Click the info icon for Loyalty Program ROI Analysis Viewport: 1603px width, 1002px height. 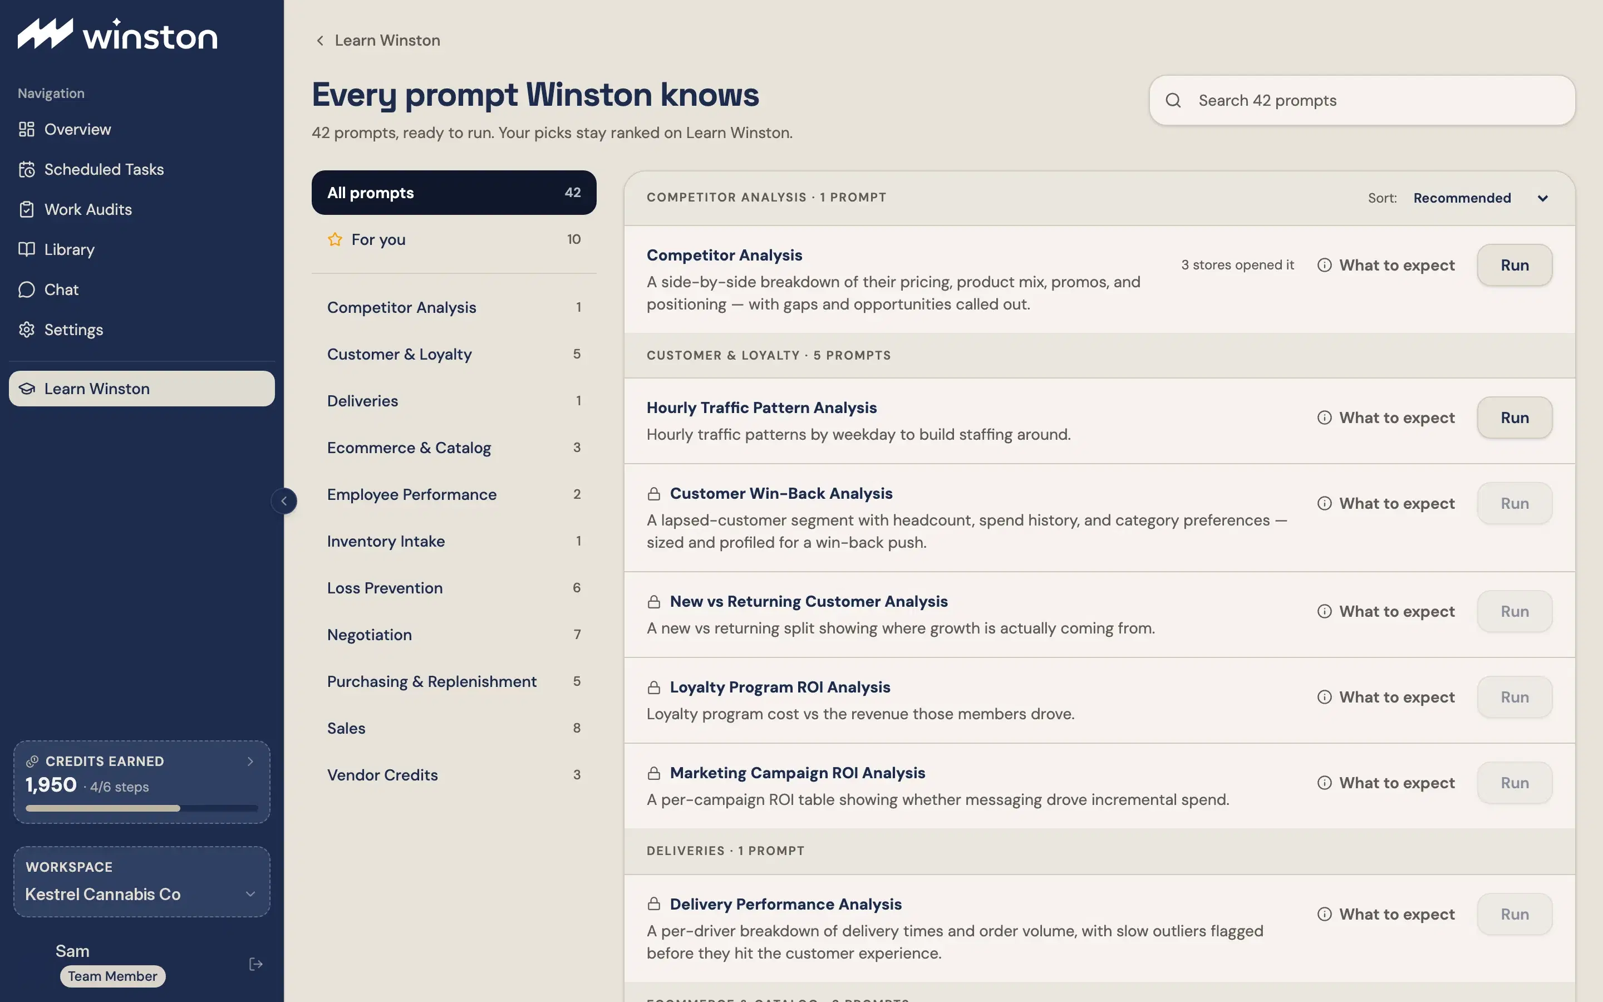click(1324, 697)
